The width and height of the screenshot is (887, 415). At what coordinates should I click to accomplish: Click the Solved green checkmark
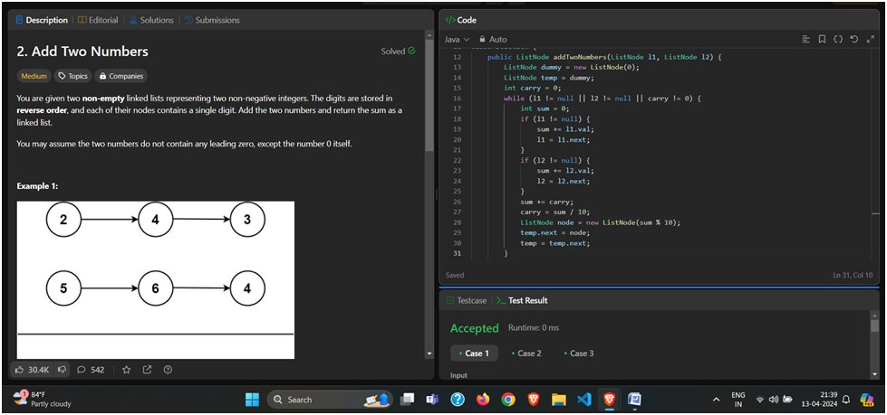click(x=411, y=51)
